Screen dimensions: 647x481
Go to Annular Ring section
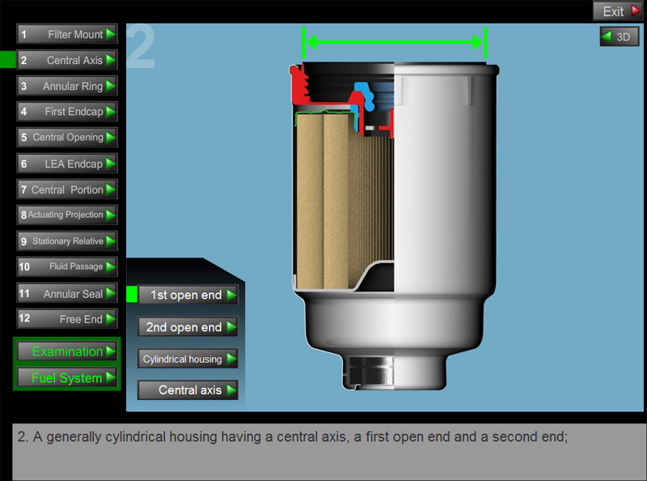pyautogui.click(x=67, y=86)
